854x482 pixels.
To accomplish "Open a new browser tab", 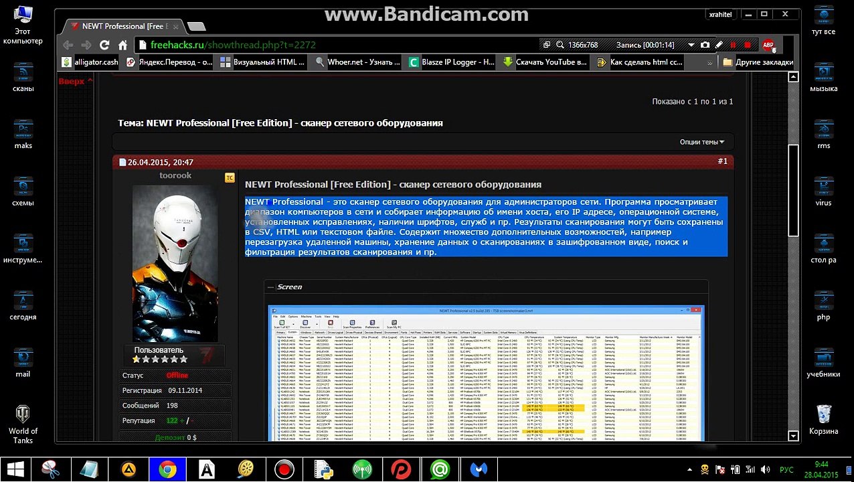I will pyautogui.click(x=196, y=26).
